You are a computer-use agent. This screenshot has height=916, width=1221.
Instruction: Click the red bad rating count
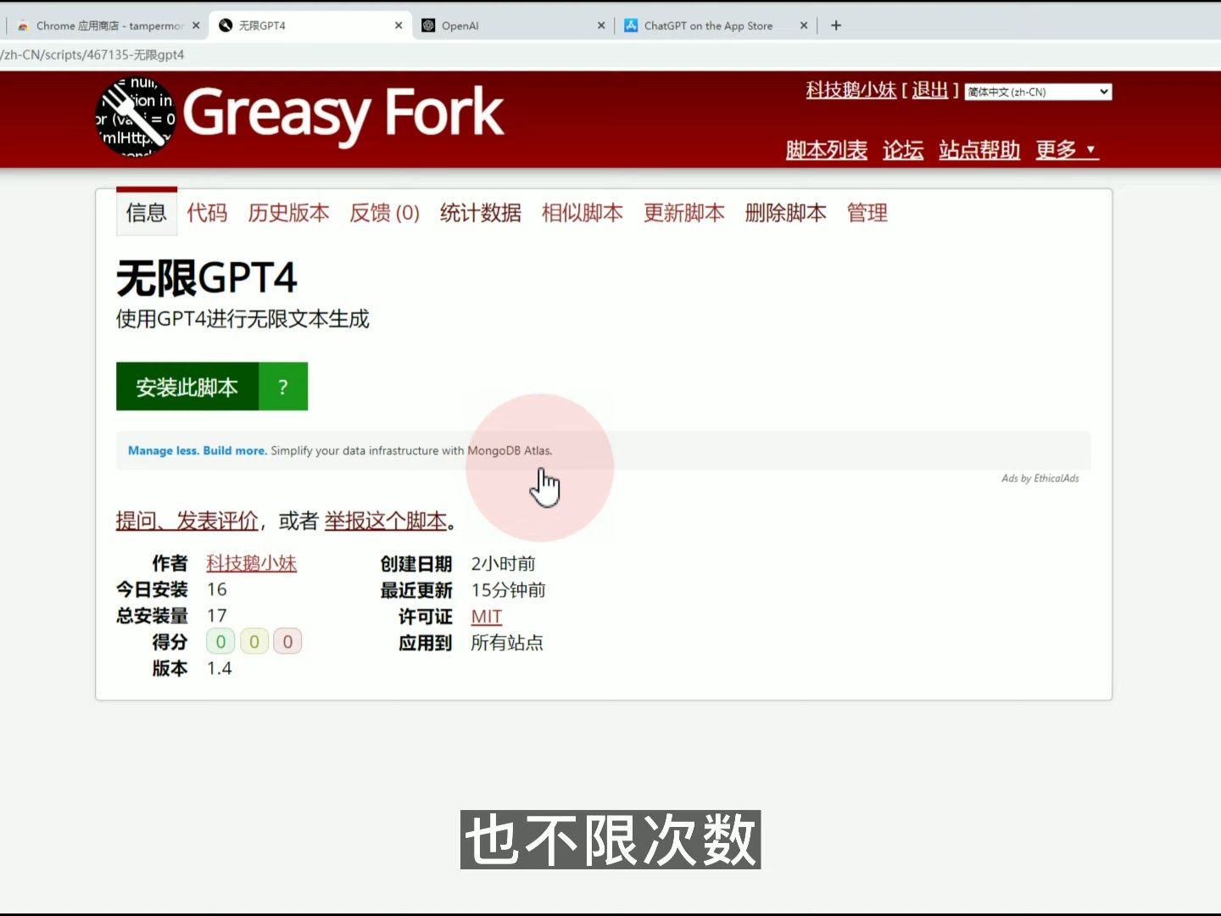click(287, 642)
